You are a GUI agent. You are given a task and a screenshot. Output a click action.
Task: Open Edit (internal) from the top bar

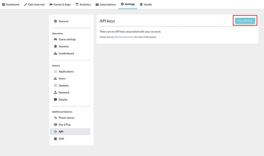click(x=35, y=5)
